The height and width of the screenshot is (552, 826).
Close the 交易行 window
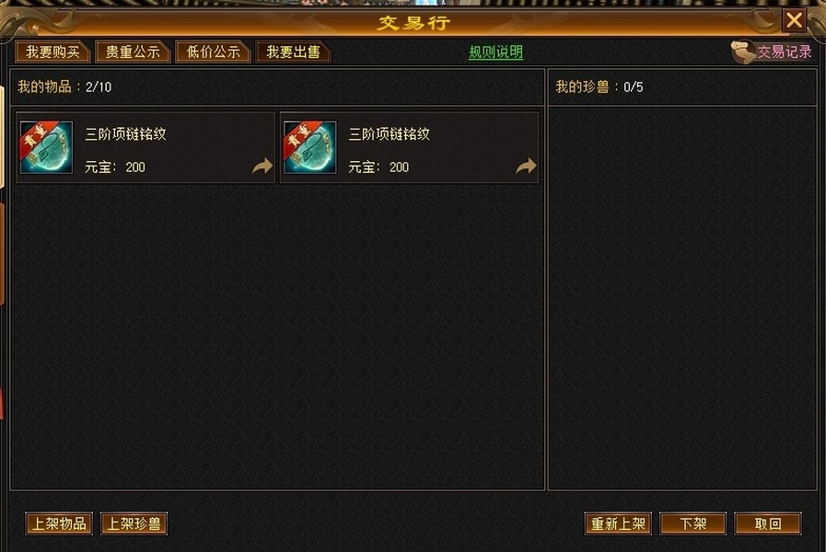click(x=794, y=20)
